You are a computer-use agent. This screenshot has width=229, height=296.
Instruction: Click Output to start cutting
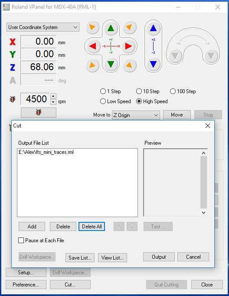coord(159,257)
